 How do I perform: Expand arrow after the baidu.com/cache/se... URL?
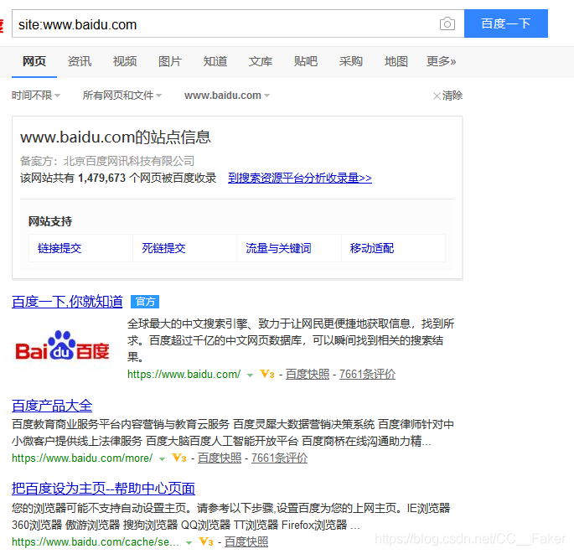coord(189,542)
